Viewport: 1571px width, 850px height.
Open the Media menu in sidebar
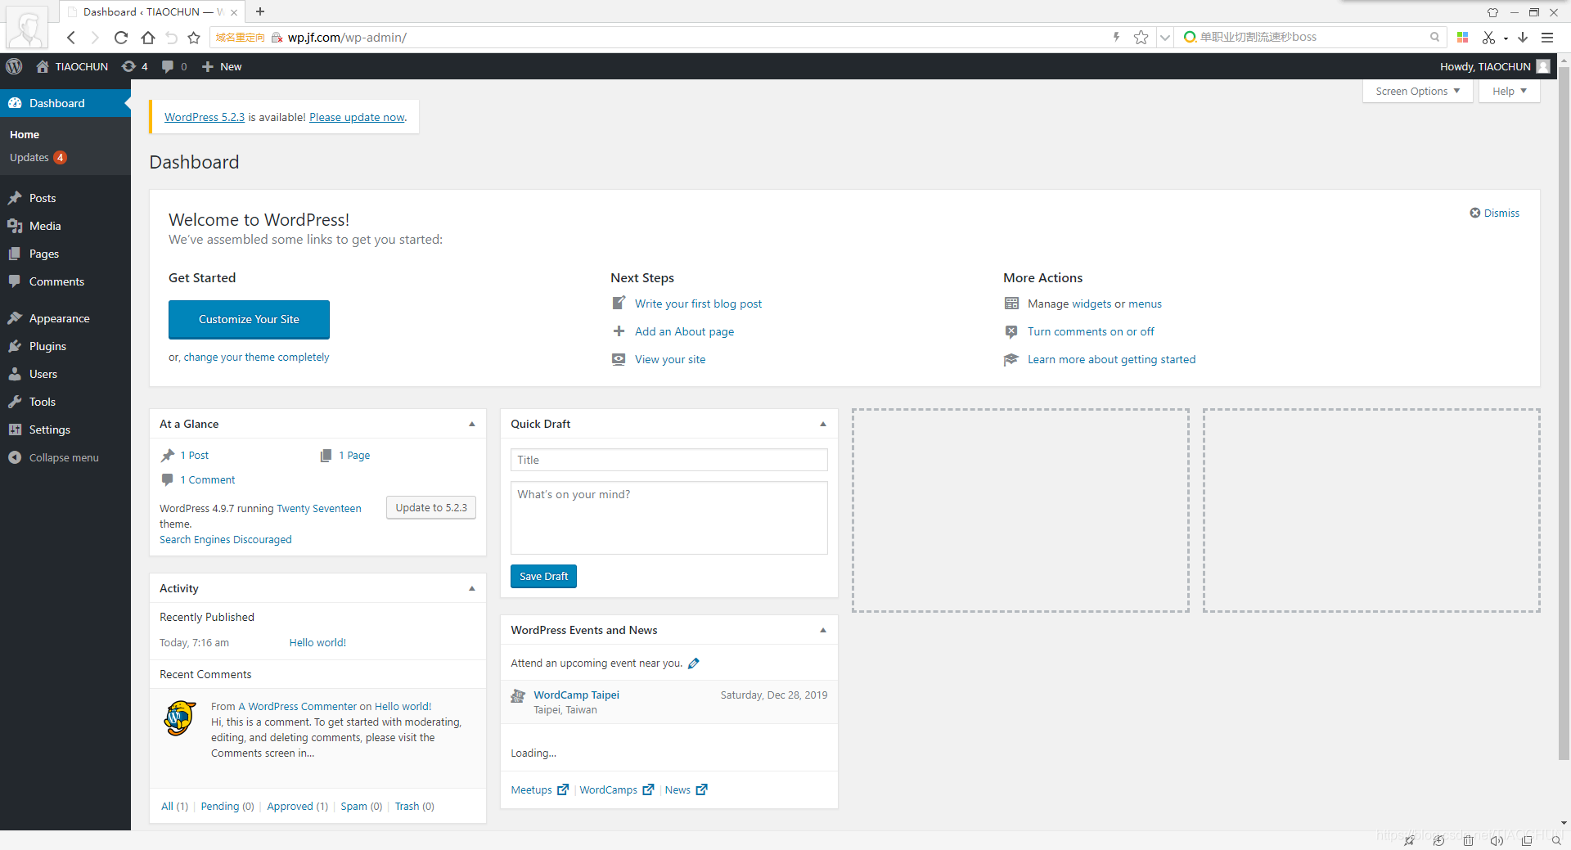(x=65, y=226)
